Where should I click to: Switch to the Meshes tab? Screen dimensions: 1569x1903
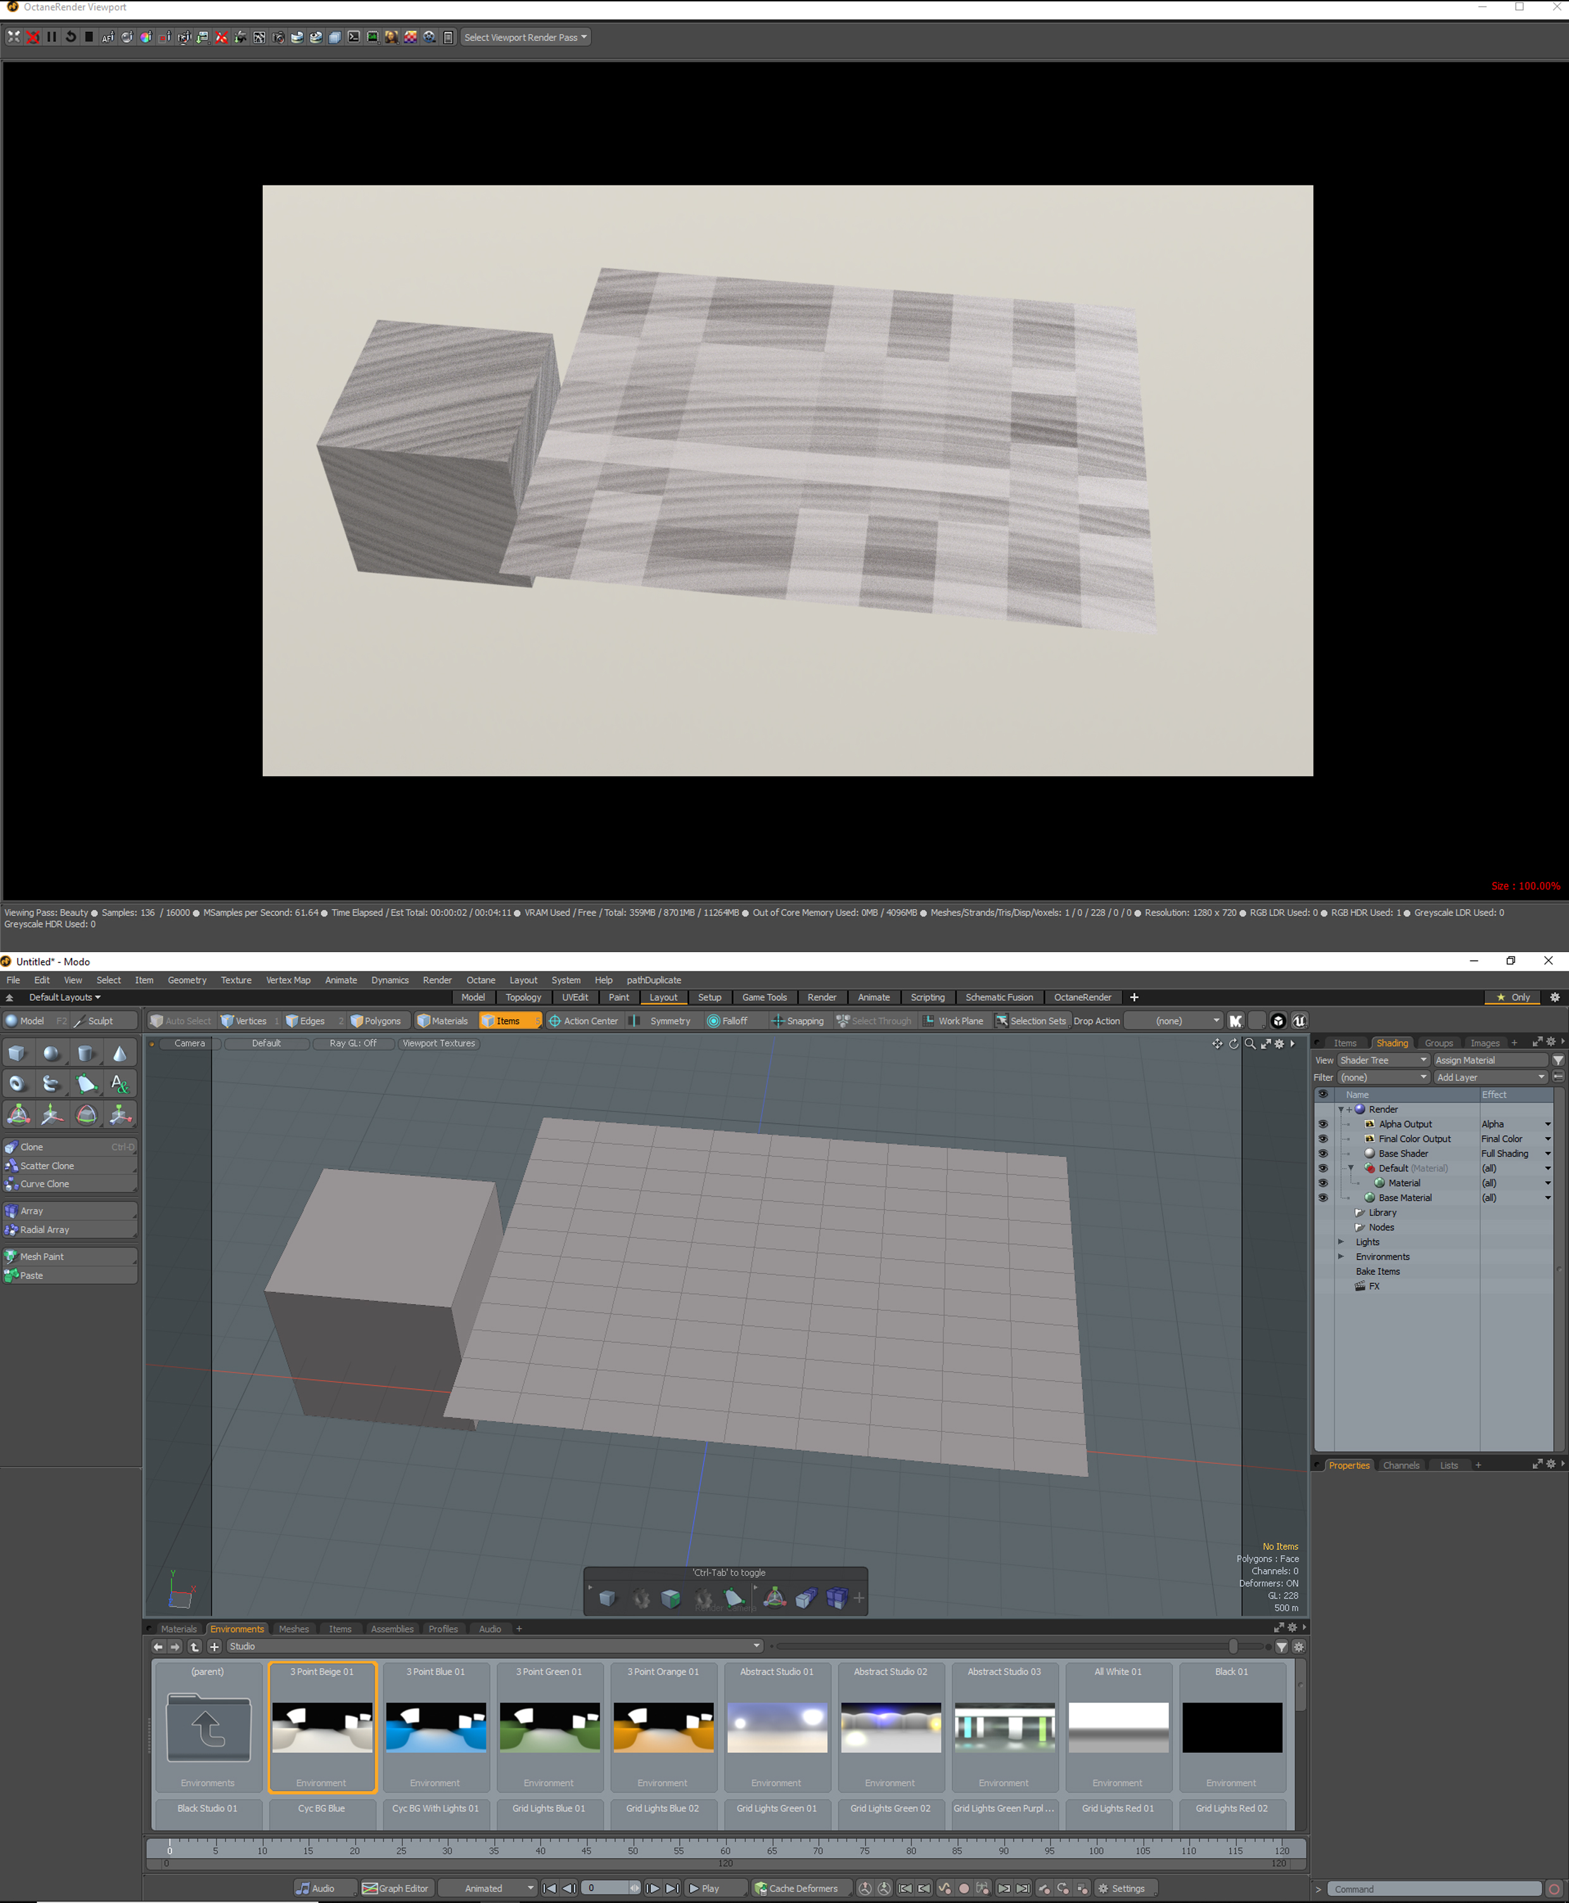(293, 1629)
